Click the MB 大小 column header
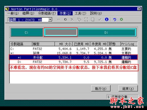Image resolution: width=147 pixels, height=110 pixels. pyautogui.click(x=64, y=44)
